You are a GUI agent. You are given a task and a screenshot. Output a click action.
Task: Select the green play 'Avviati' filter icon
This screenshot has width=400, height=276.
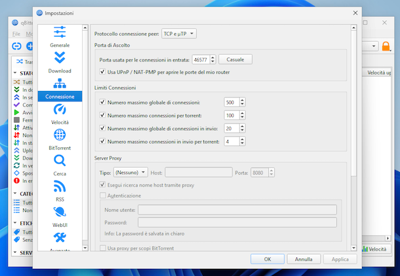coord(16,112)
